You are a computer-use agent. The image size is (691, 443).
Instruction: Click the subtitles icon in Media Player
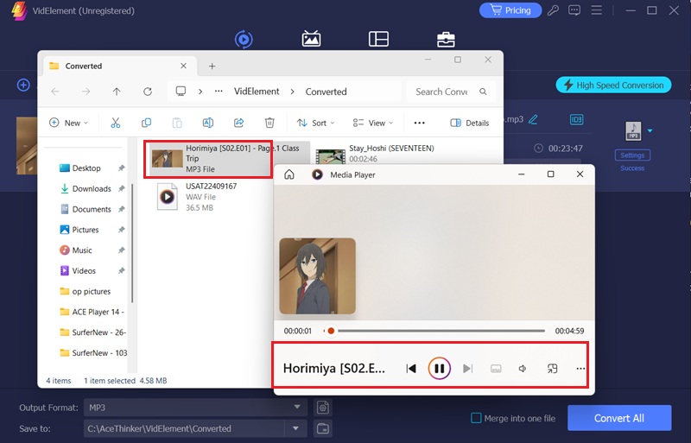point(496,368)
